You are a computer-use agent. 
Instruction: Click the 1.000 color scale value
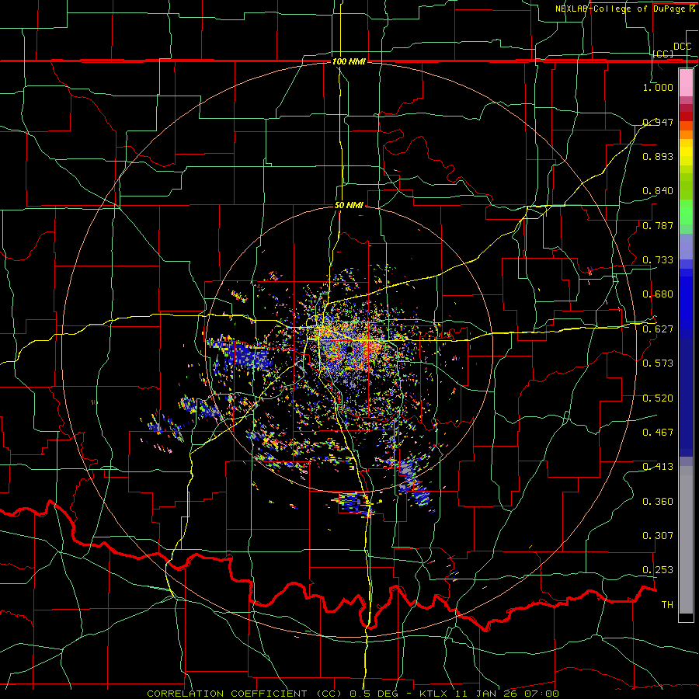[658, 87]
